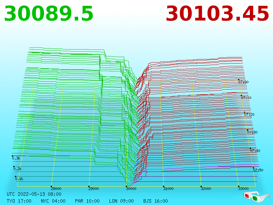The height and width of the screenshot is (205, 273).
Task: Click the BJS 16:00 clock
Action: point(156,201)
